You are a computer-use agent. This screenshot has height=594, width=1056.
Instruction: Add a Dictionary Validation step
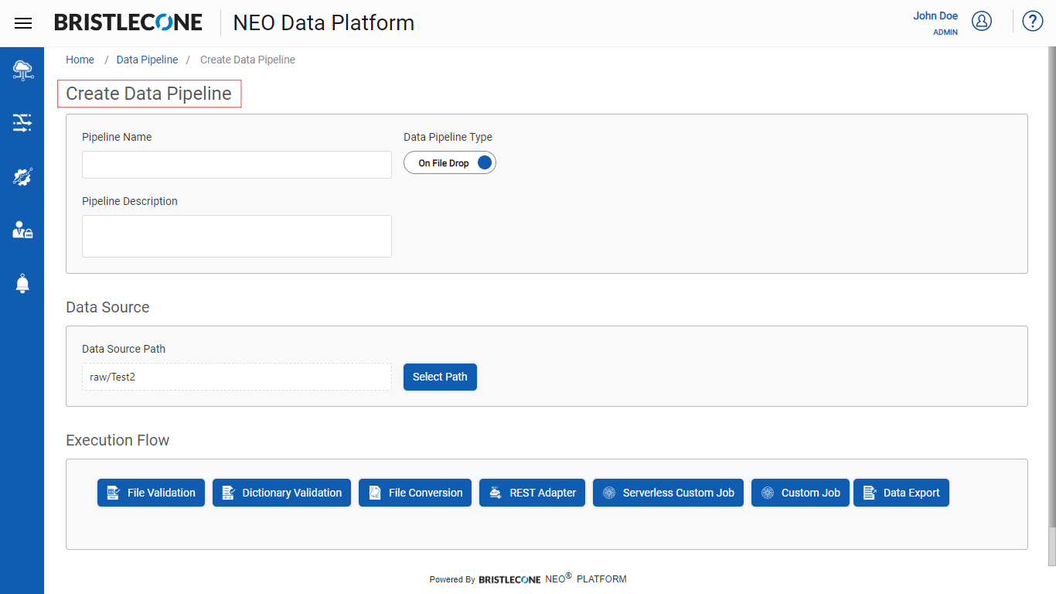coord(281,493)
